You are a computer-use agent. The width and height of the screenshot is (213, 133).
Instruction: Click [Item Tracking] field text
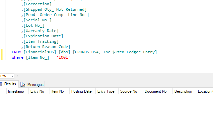[41, 41]
